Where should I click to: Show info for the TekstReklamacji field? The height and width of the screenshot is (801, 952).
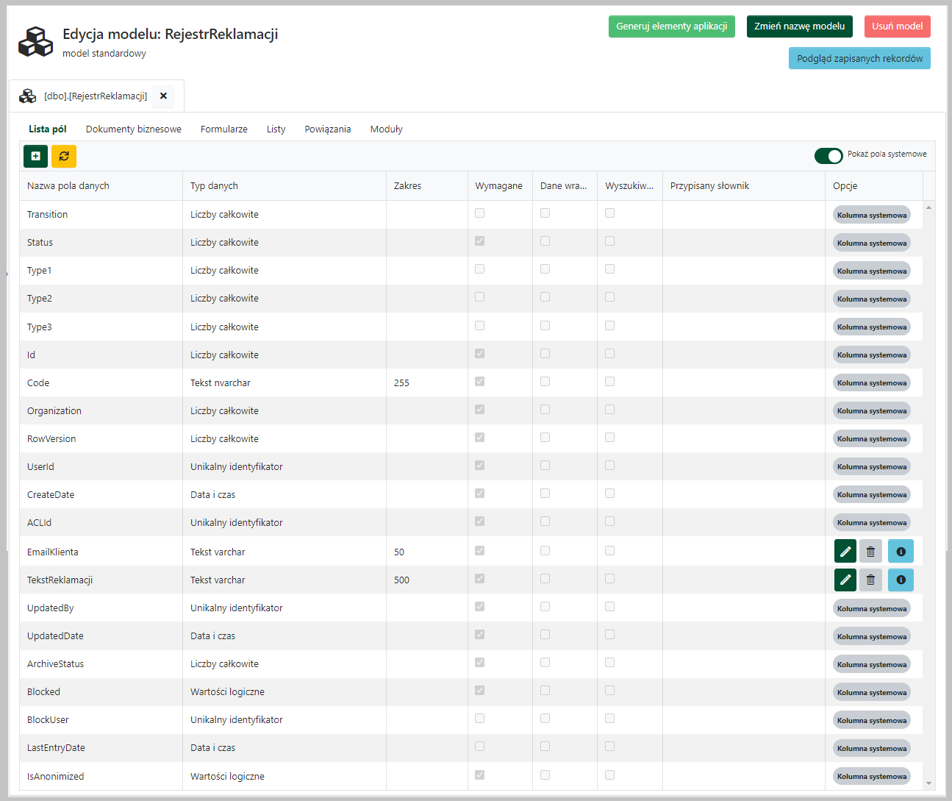coord(901,580)
